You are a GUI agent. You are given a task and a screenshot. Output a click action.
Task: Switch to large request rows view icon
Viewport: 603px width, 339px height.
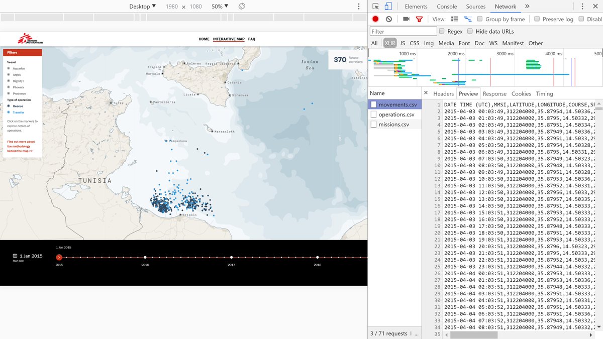[x=455, y=19]
